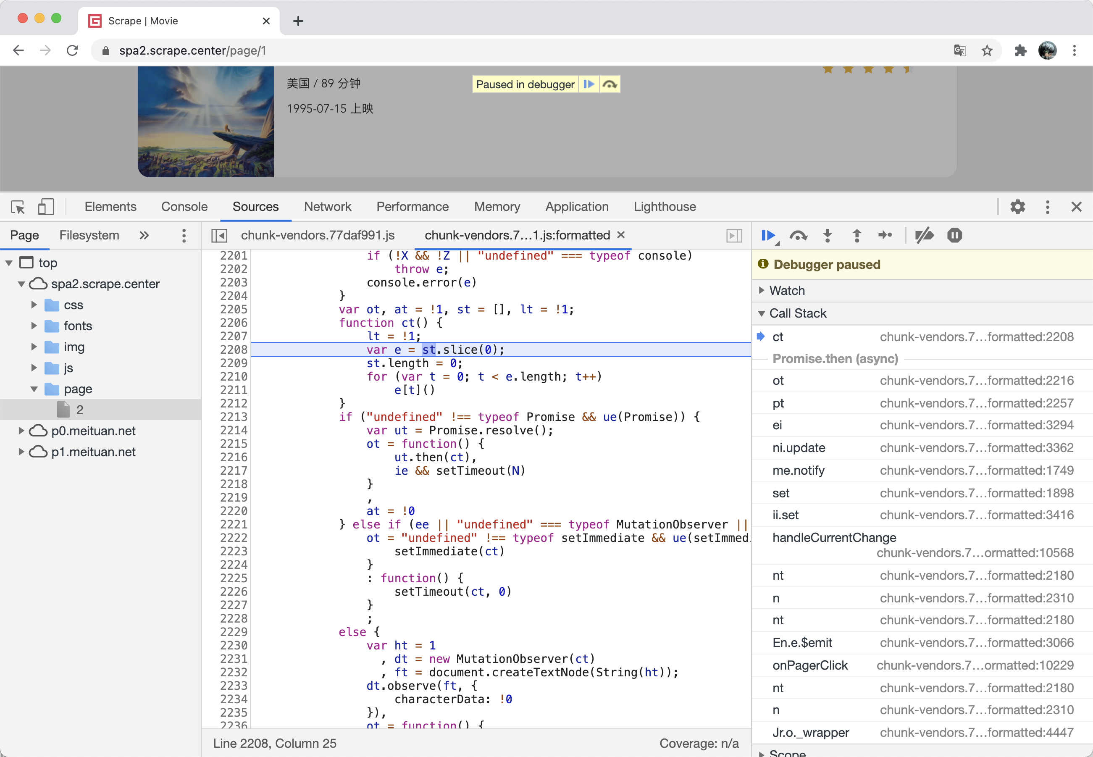Viewport: 1093px width, 757px height.
Task: Click the Step over next function call icon
Action: [798, 236]
